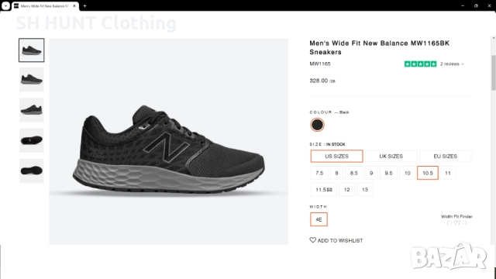Viewport: 496px width, 279px height.
Task: Close the Men's Wide Fit New Balance tab
Action: click(74, 6)
